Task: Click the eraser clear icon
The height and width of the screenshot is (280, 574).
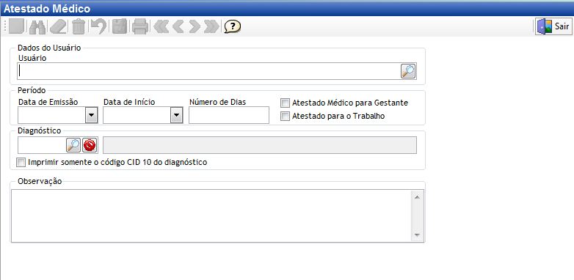Action: coord(58,26)
